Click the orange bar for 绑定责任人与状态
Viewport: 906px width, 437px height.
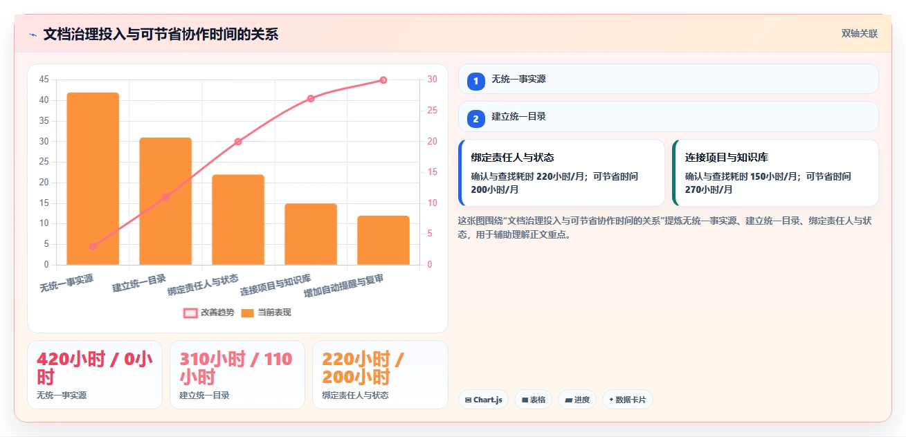pos(238,220)
